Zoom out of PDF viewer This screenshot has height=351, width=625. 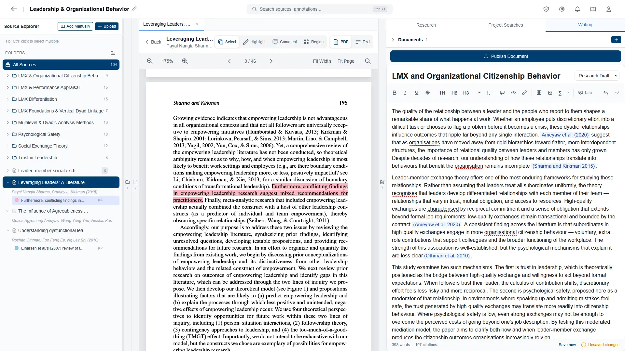pos(150,61)
